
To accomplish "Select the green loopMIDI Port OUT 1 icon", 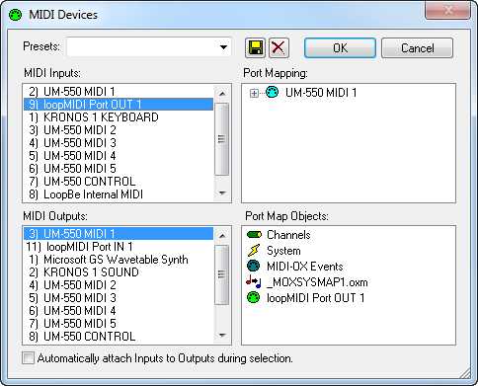I will click(x=254, y=297).
